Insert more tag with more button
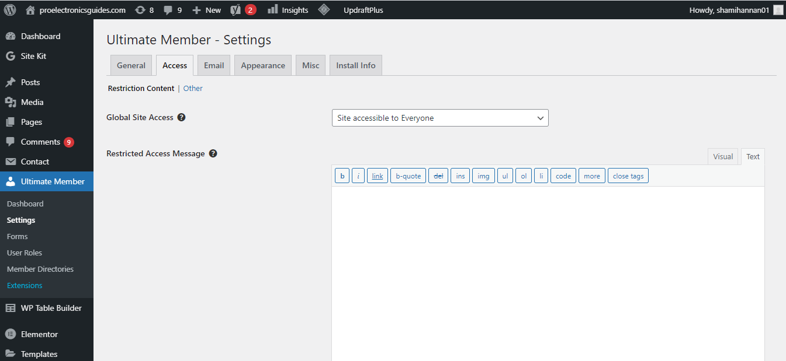 (x=592, y=176)
